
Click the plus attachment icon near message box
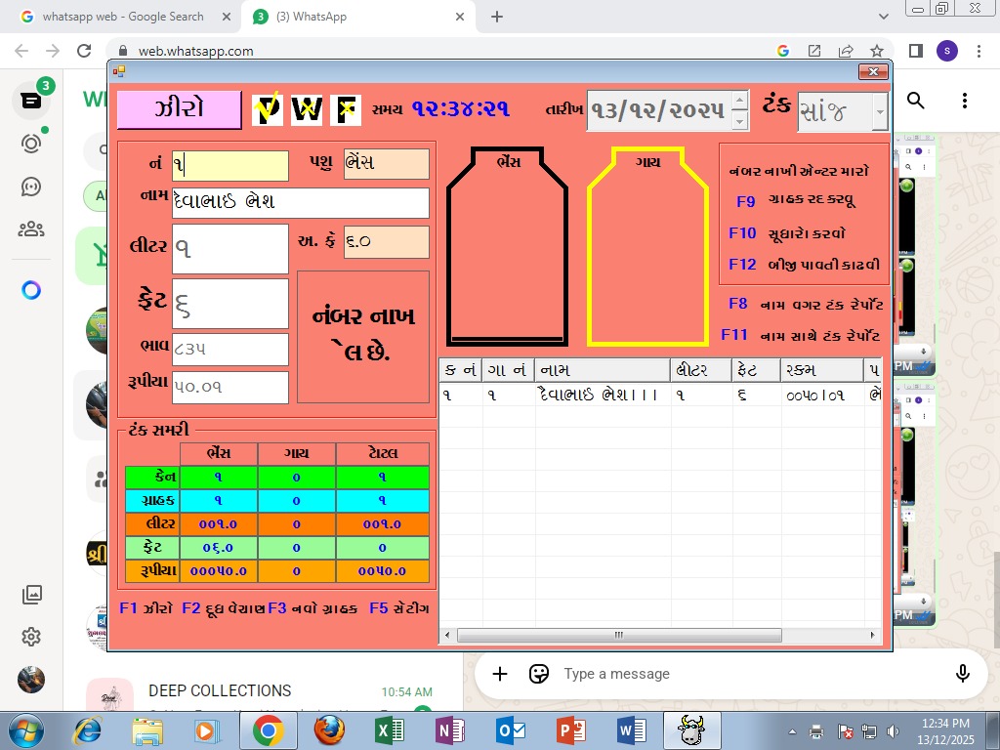click(499, 674)
